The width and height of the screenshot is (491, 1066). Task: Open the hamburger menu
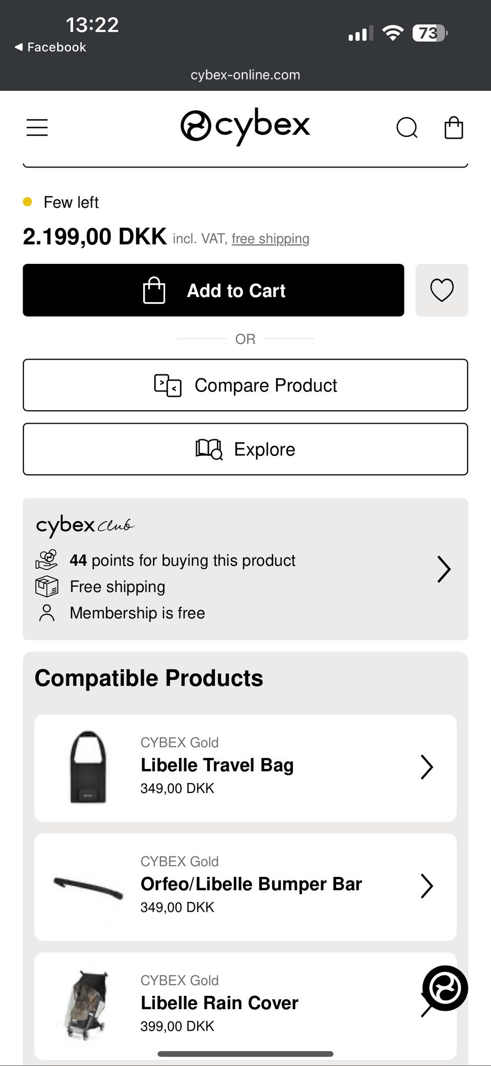tap(37, 128)
